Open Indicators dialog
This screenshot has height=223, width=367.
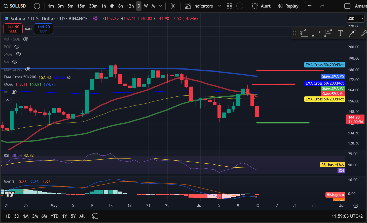[199, 6]
